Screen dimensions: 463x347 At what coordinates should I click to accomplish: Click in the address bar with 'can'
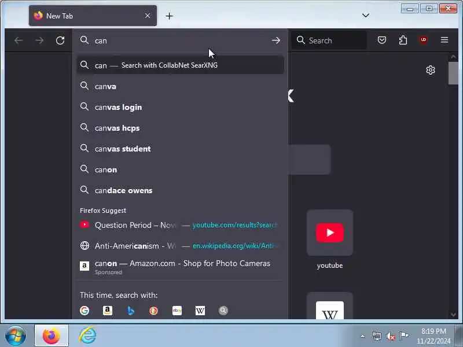click(x=180, y=40)
